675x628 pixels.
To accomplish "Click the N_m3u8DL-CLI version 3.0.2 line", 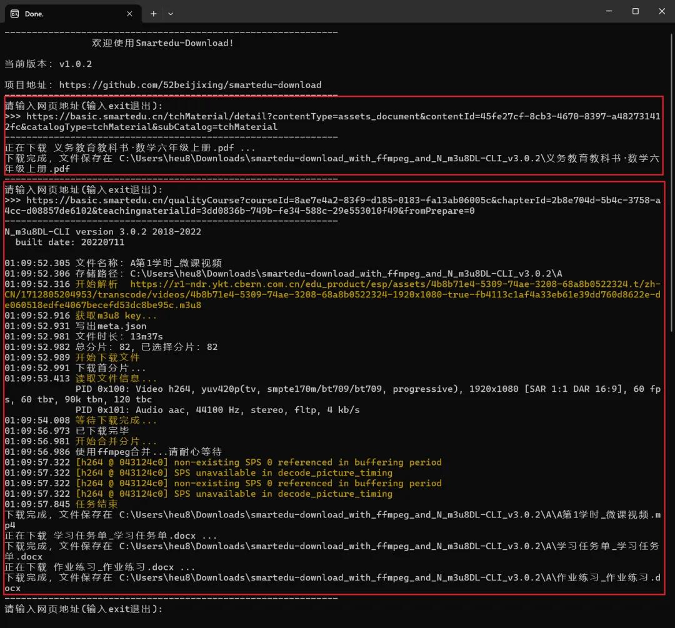I will [x=103, y=232].
